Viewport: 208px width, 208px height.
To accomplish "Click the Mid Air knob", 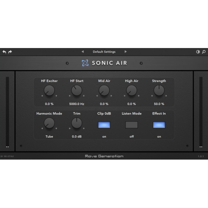I will [x=104, y=90].
